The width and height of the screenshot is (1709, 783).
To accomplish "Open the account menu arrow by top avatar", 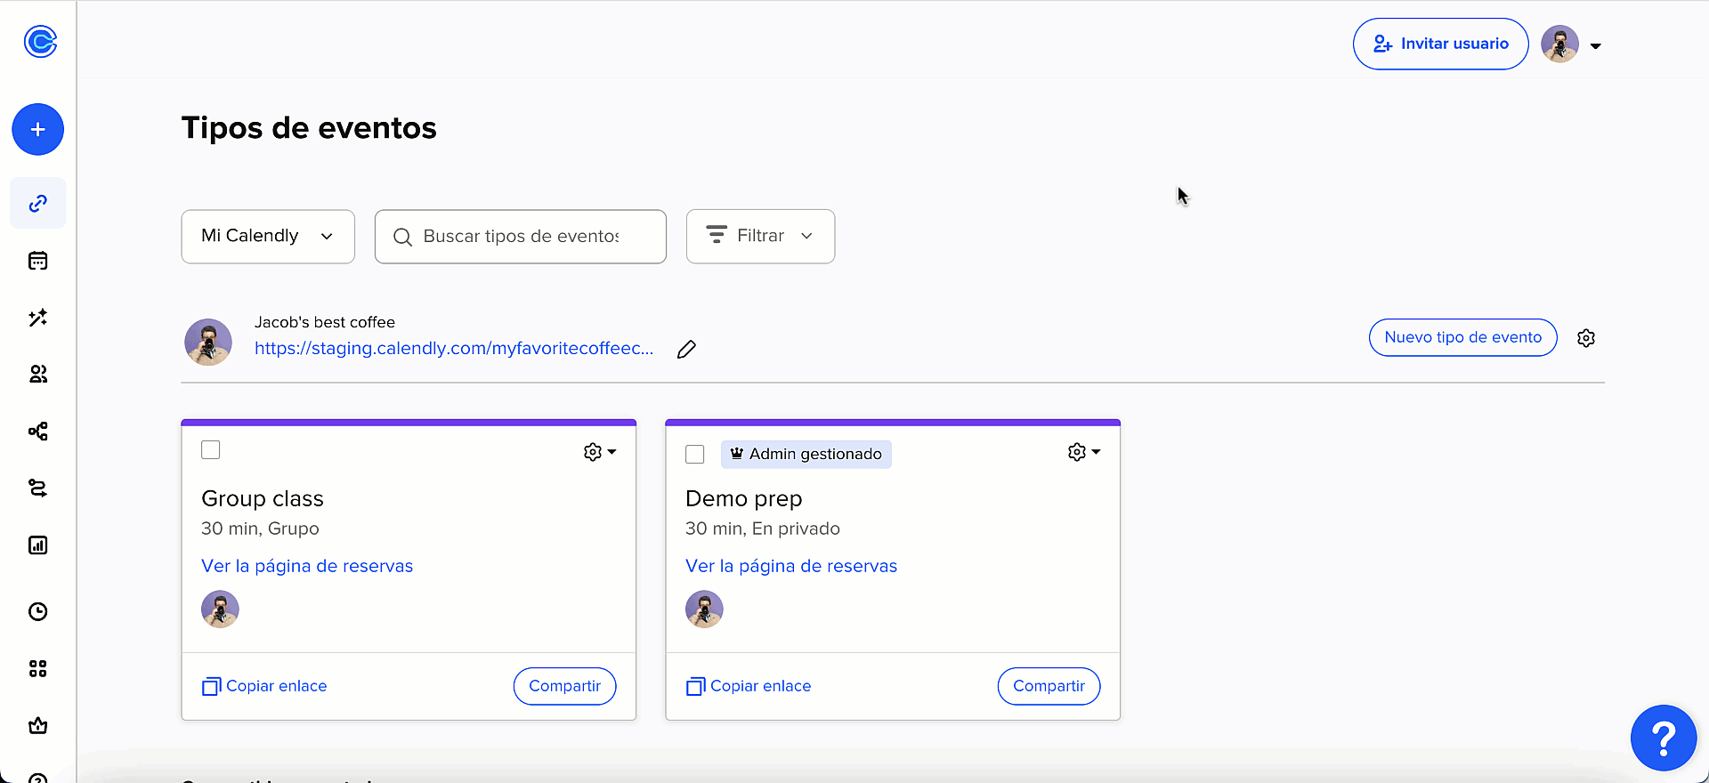I will pyautogui.click(x=1596, y=46).
